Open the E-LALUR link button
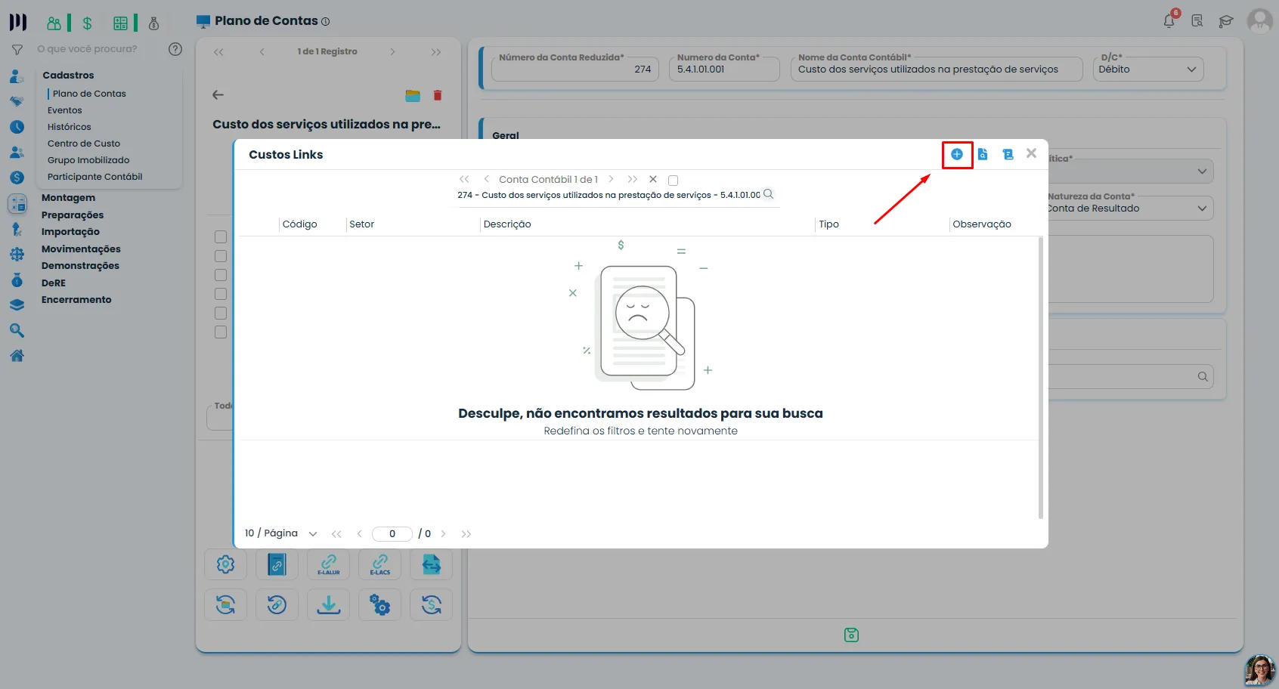Image resolution: width=1279 pixels, height=689 pixels. (328, 564)
